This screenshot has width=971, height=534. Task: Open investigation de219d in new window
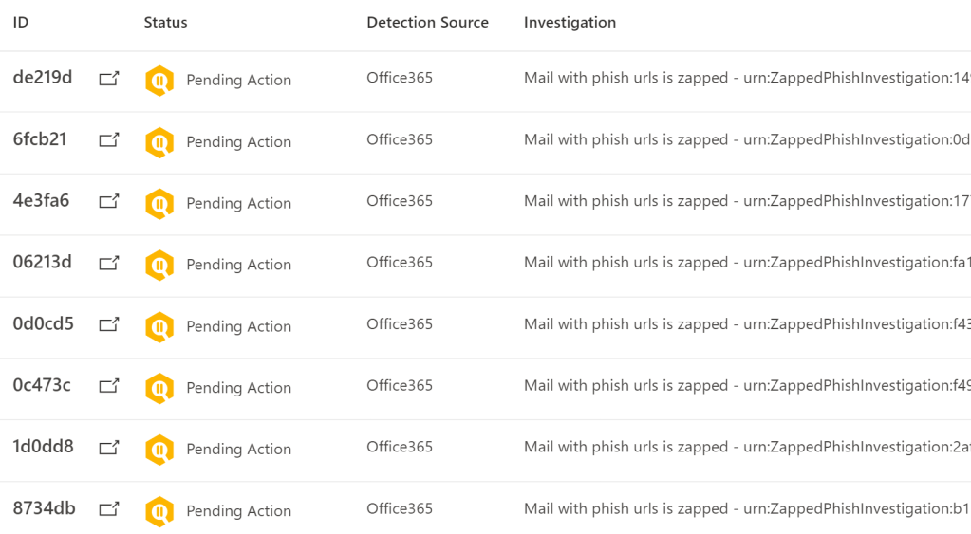(109, 80)
